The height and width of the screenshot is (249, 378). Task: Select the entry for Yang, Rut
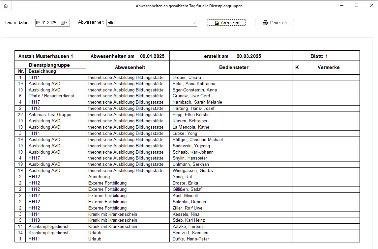point(182,177)
